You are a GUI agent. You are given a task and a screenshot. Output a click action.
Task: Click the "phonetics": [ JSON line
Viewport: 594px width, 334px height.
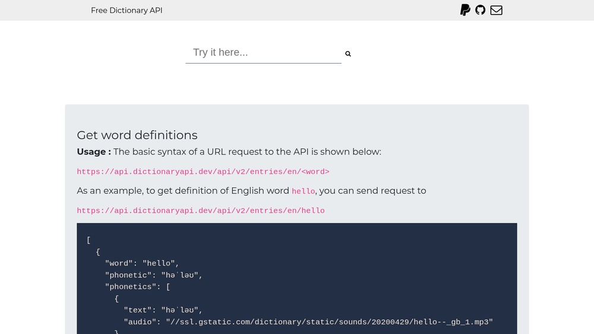(138, 287)
